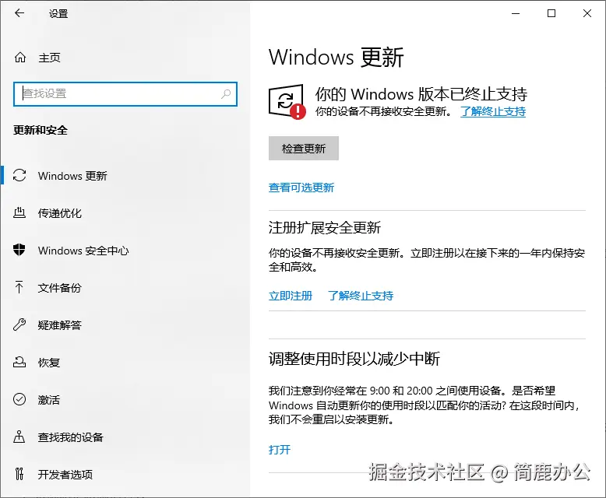Open 开发者选项 page
The width and height of the screenshot is (606, 498).
(x=125, y=474)
